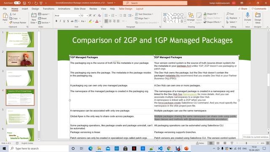Switch to the Design tab
270x152 pixels.
click(x=35, y=8)
